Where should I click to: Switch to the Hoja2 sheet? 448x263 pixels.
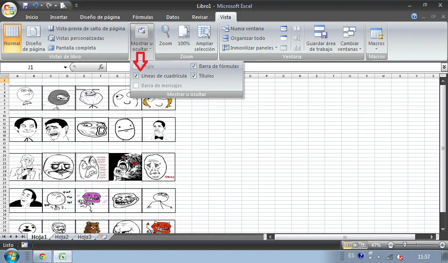point(62,237)
